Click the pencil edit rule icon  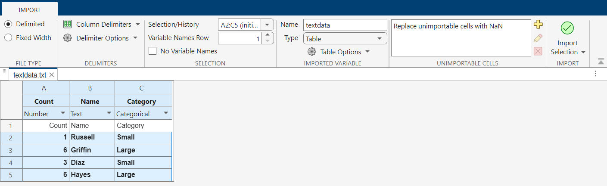(538, 38)
